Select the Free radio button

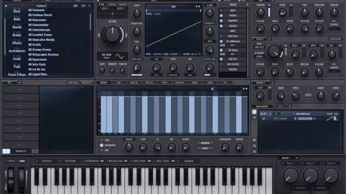coord(102,139)
